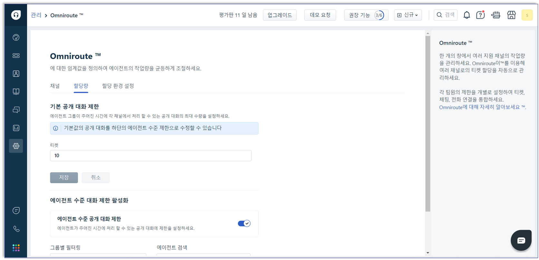Open the chat bubble icon in lower sidebar
Viewport: 539px width, 260px height.
pos(16,210)
